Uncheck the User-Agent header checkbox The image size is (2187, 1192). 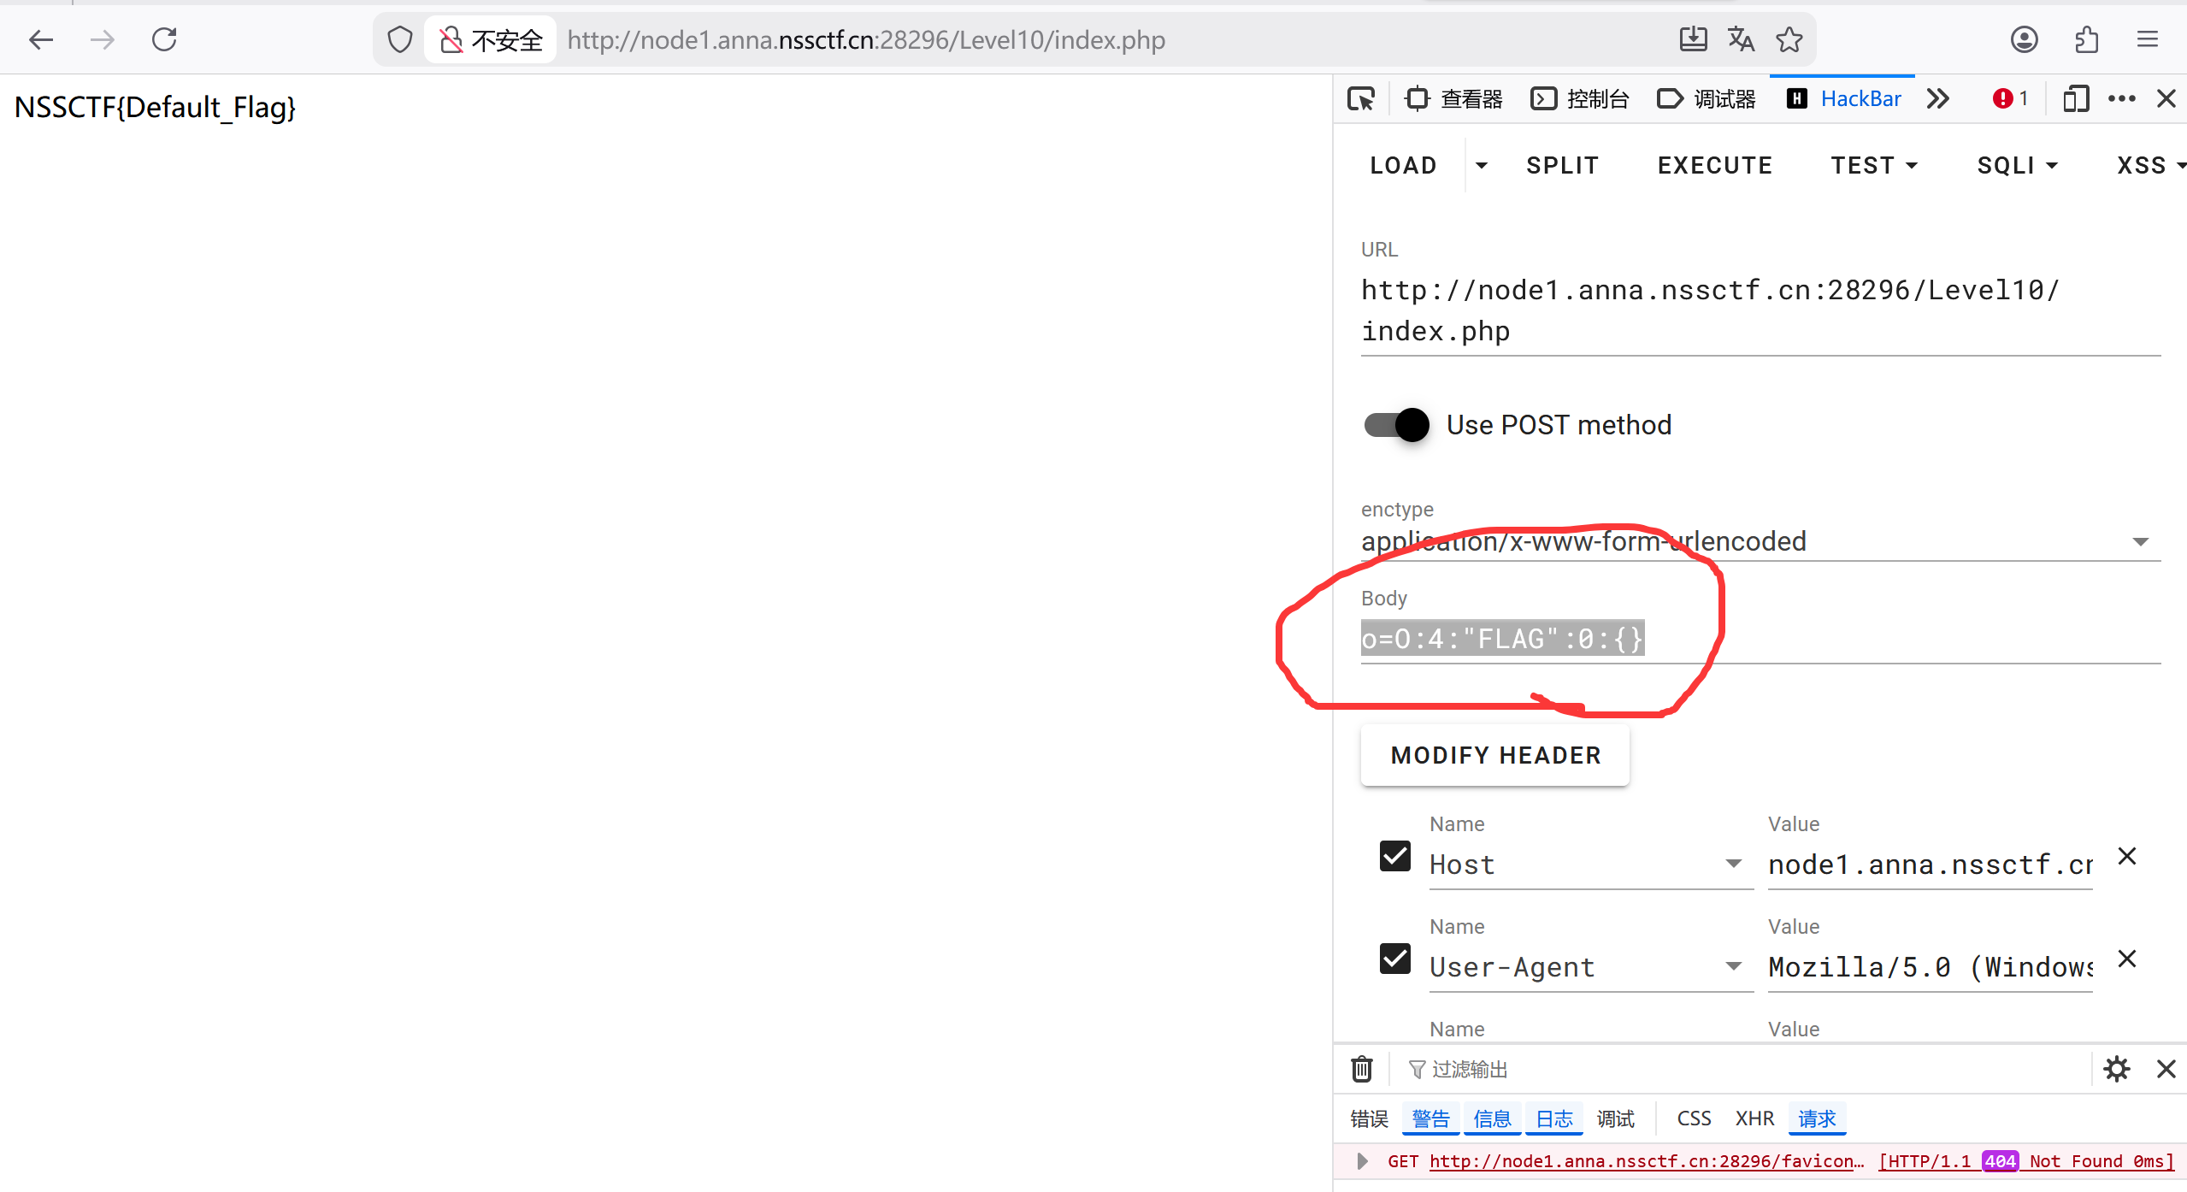click(x=1395, y=959)
